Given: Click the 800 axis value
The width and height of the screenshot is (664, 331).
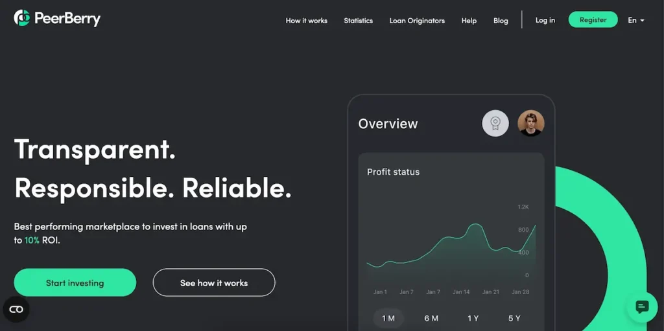Looking at the screenshot, I should (x=523, y=230).
